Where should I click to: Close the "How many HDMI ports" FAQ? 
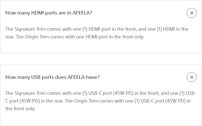pyautogui.click(x=191, y=13)
